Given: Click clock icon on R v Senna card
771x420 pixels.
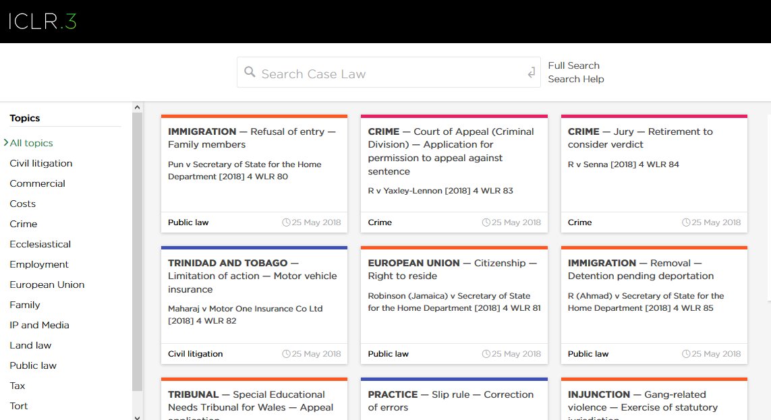Looking at the screenshot, I should (687, 222).
